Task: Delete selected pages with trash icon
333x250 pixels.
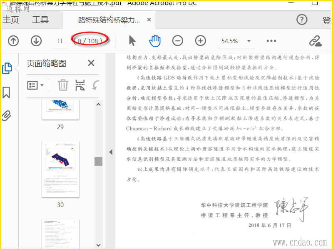Action: [x=63, y=85]
